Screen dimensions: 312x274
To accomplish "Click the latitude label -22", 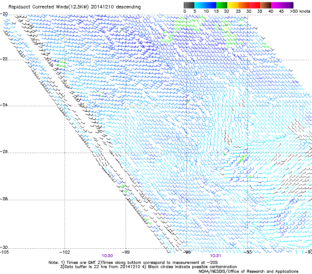I will point(4,59).
